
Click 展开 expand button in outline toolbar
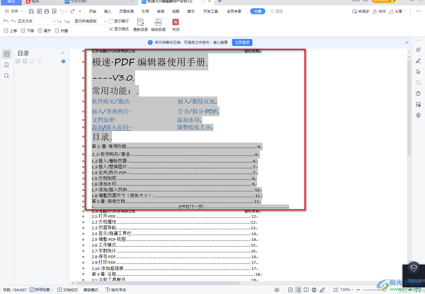44,31
